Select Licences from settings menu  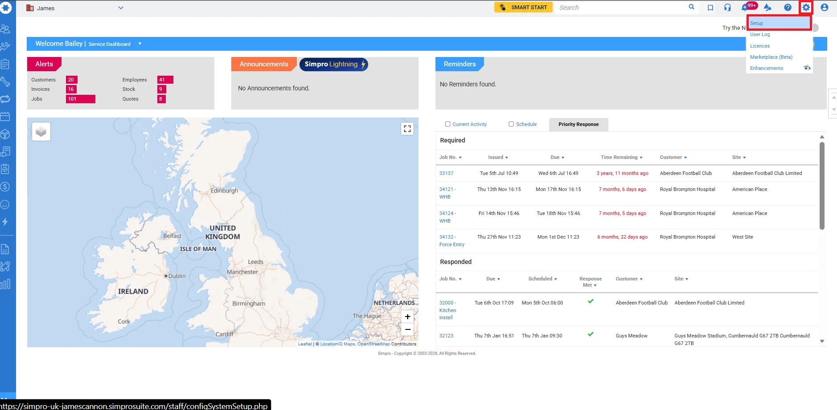[x=760, y=46]
